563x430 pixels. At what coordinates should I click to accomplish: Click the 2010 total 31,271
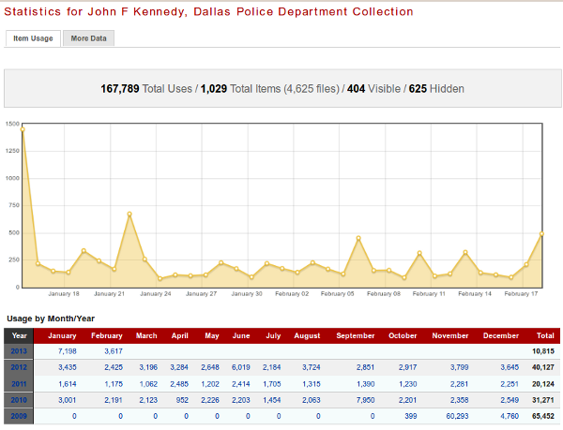pyautogui.click(x=543, y=400)
